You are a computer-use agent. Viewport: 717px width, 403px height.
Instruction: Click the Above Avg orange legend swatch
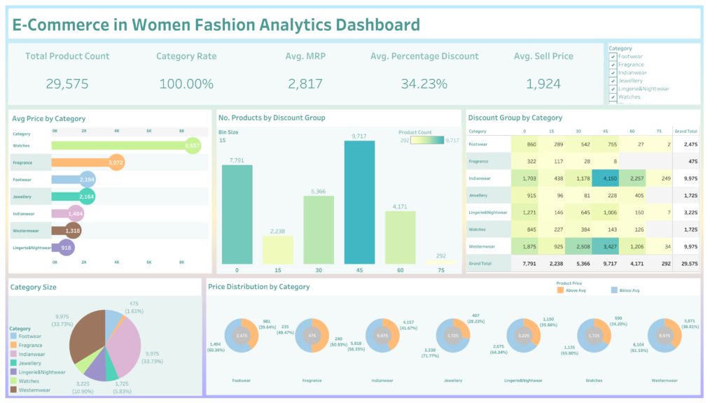coord(560,290)
